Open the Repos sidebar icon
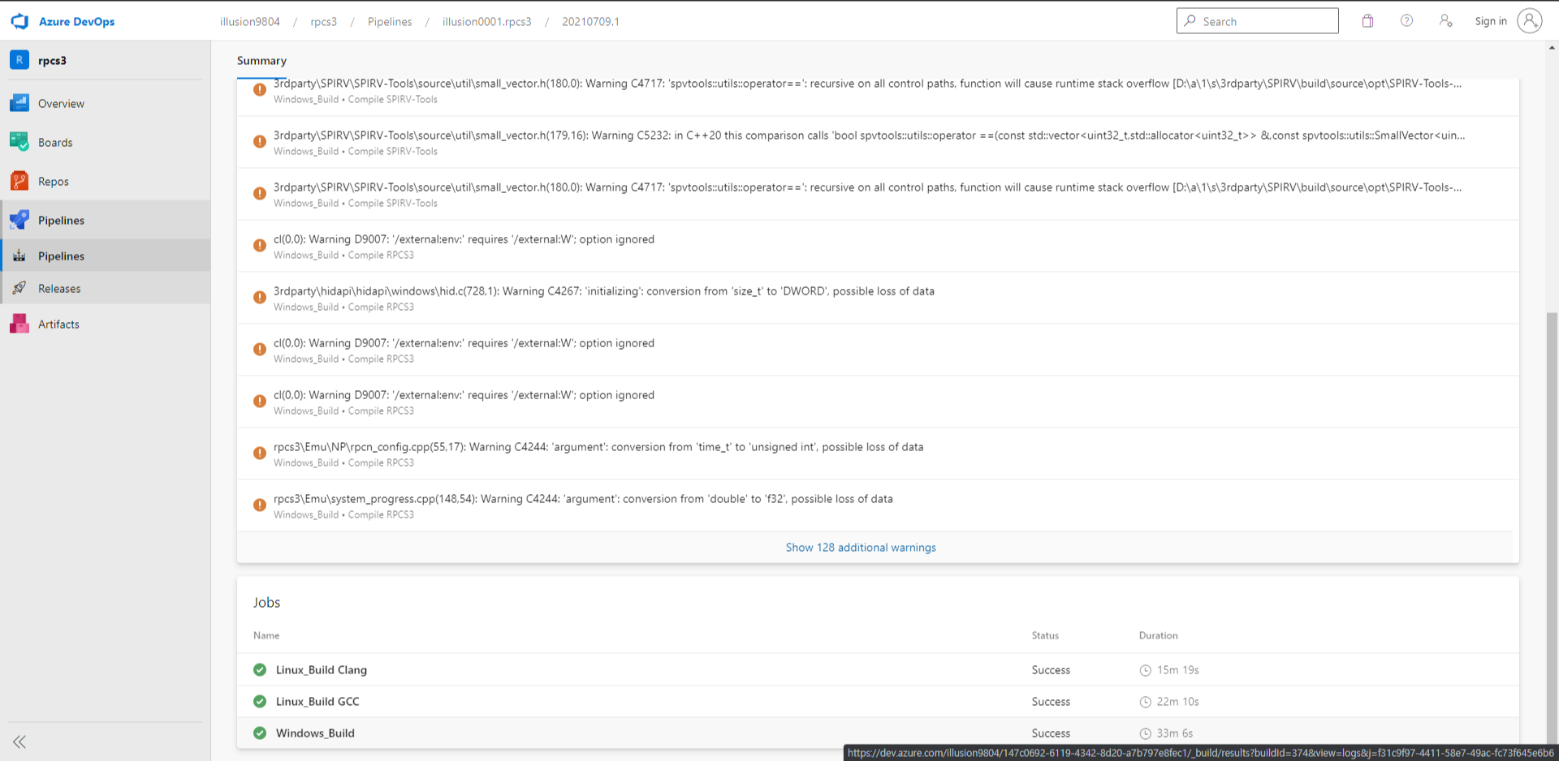The width and height of the screenshot is (1559, 761). [x=19, y=181]
